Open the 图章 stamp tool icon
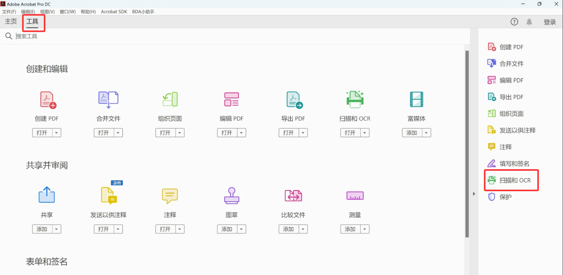The image size is (563, 275). 231,196
